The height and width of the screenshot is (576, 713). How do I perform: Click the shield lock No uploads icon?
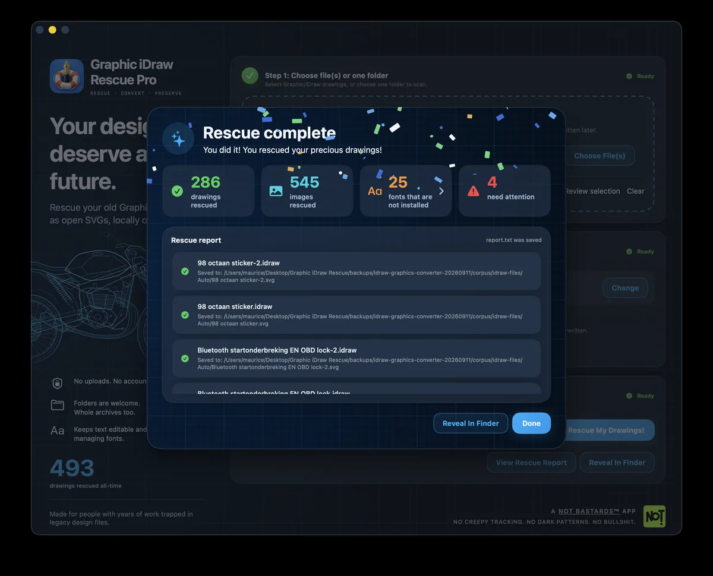58,383
